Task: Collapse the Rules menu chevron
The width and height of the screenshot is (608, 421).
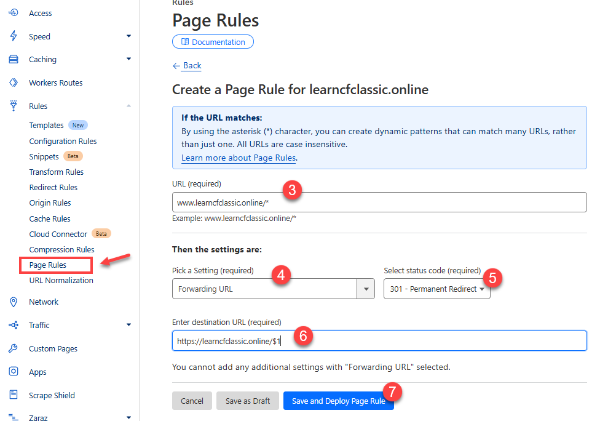Action: pos(128,106)
